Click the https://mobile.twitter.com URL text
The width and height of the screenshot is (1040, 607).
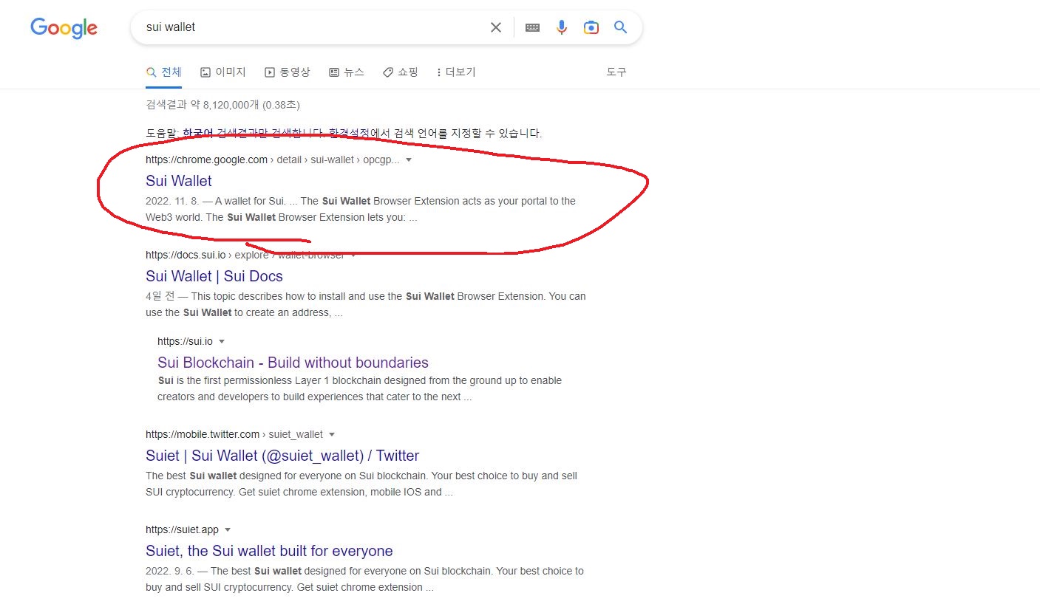click(203, 434)
